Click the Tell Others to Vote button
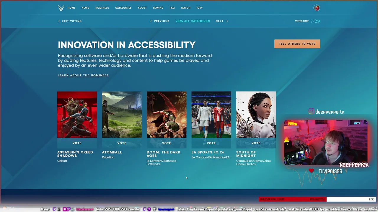The width and height of the screenshot is (378, 212). click(x=297, y=44)
